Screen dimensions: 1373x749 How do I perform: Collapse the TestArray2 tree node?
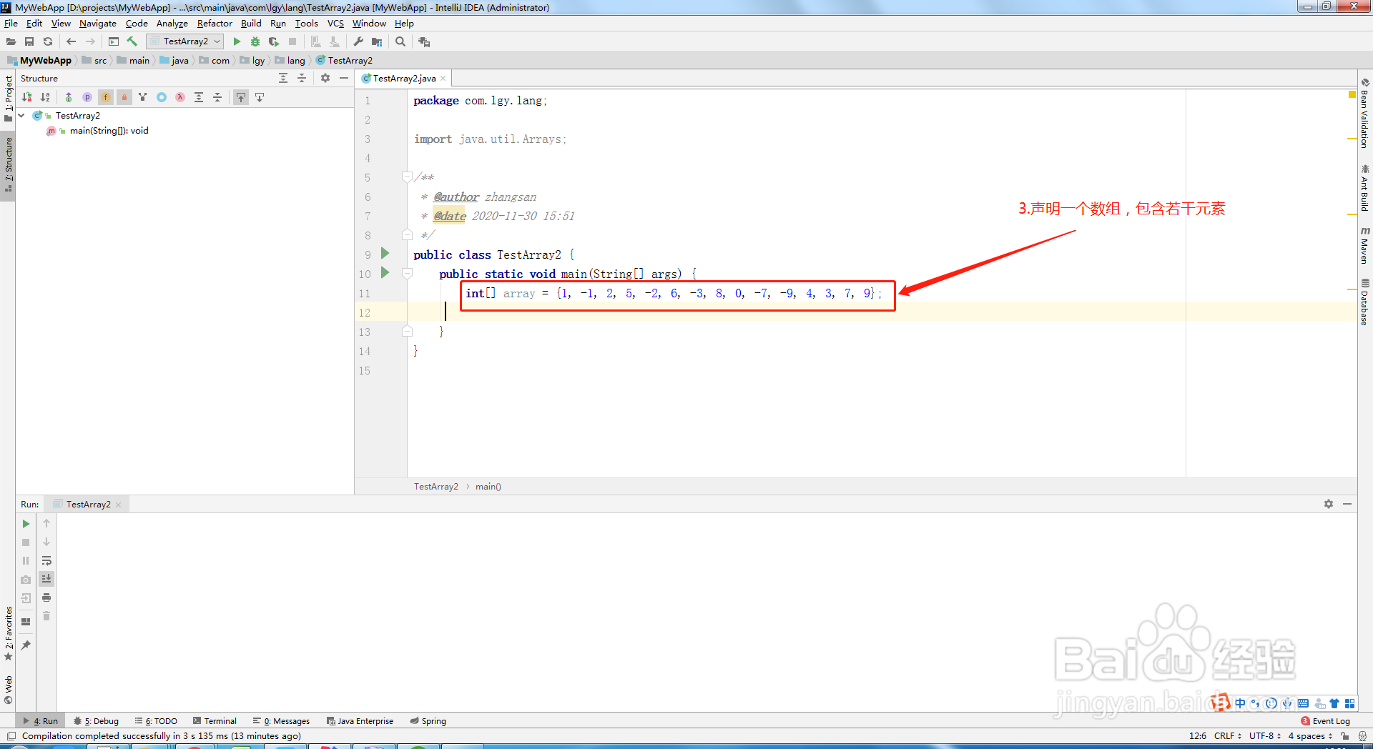click(21, 115)
